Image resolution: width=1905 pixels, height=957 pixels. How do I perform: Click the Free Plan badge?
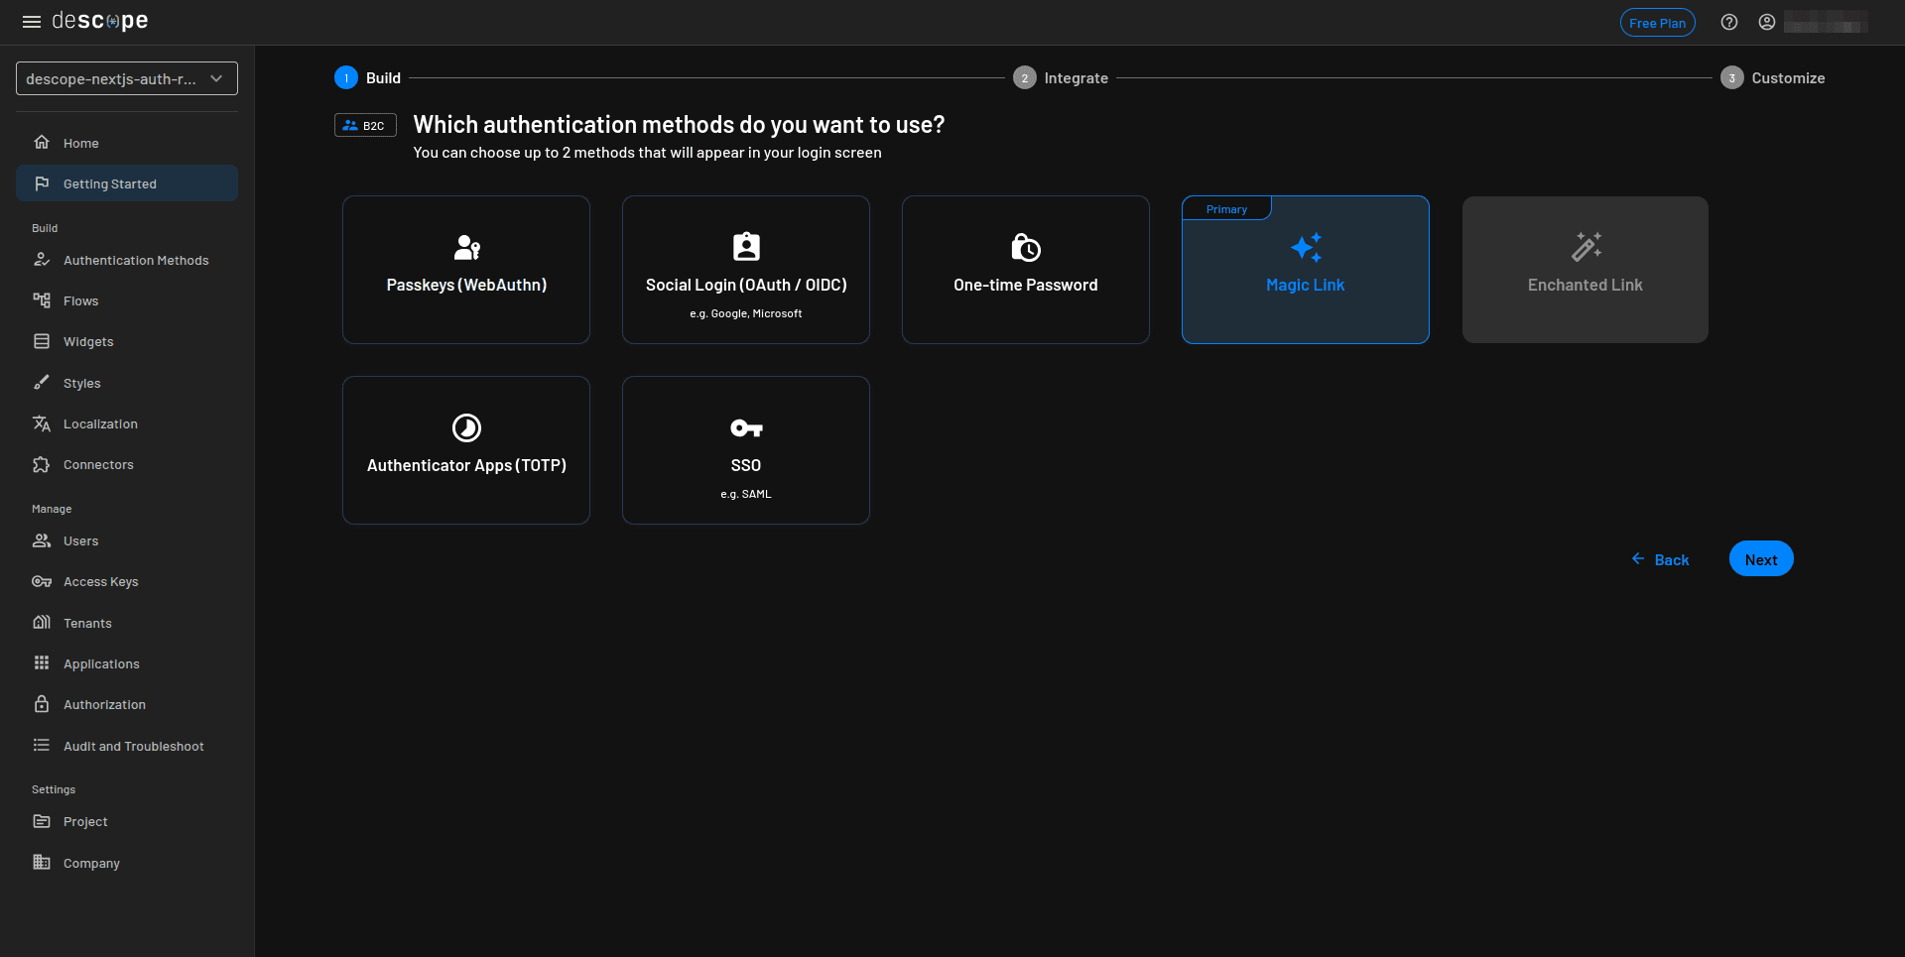[x=1657, y=22]
